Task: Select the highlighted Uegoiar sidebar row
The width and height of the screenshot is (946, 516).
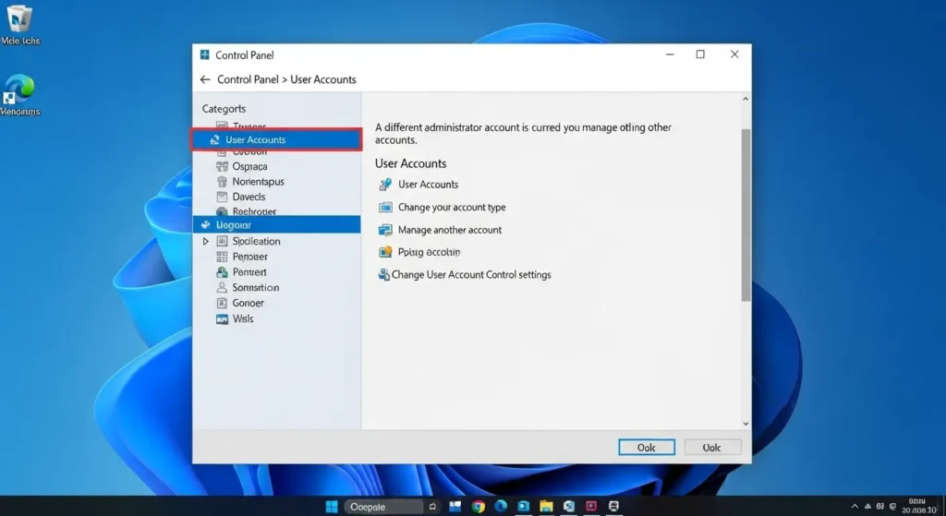Action: click(277, 225)
